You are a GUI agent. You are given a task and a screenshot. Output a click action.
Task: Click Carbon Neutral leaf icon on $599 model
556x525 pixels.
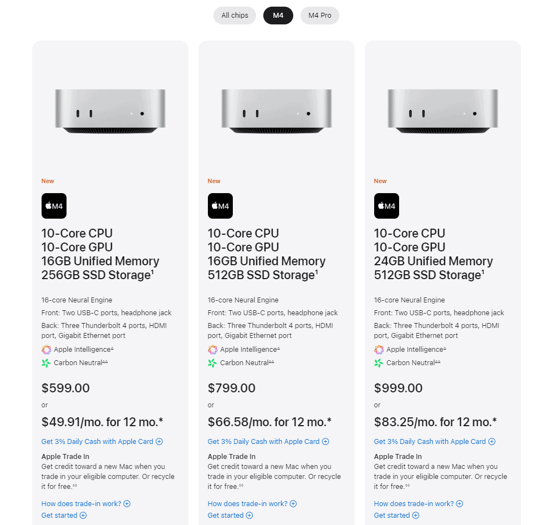[46, 363]
